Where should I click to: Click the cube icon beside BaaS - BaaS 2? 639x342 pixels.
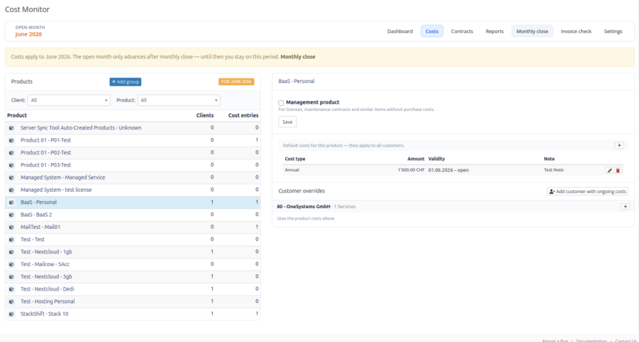point(11,215)
